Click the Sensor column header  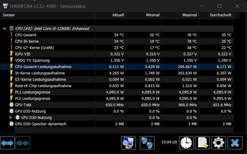pos(47,15)
